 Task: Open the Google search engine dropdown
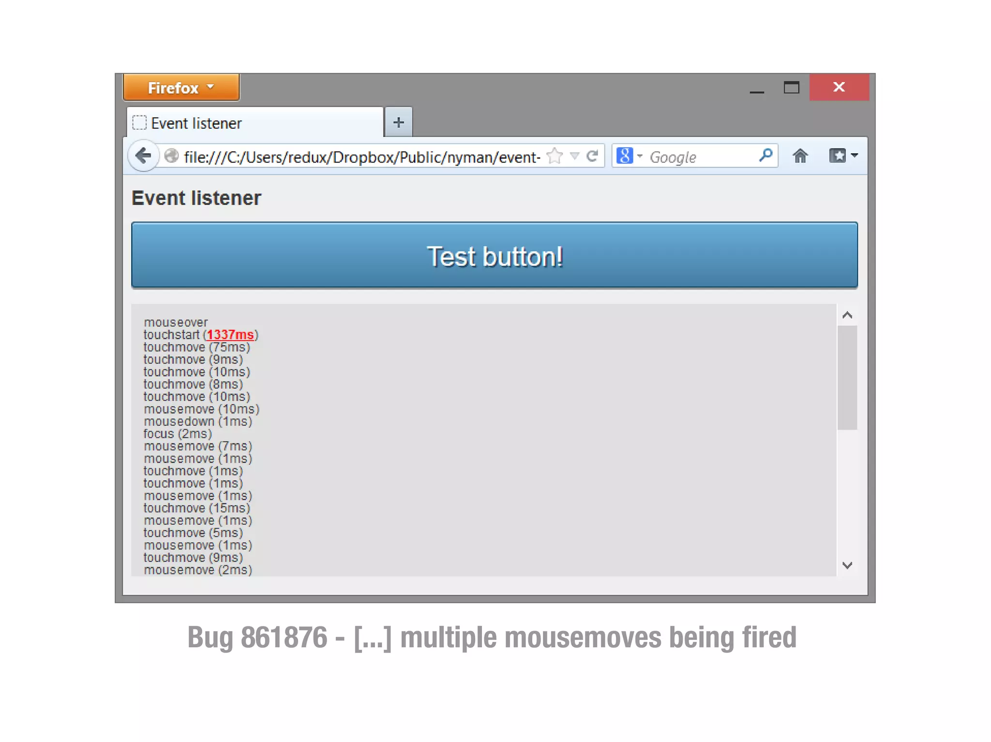[x=629, y=156]
